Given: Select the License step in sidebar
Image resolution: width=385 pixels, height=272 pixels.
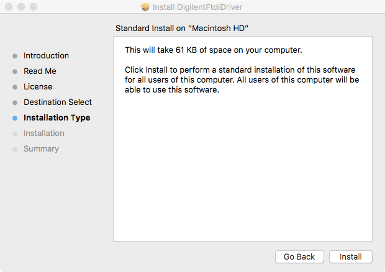Looking at the screenshot, I should (x=38, y=87).
